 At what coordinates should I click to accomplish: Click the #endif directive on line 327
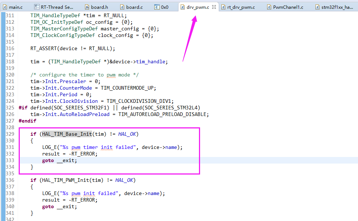click(x=27, y=121)
